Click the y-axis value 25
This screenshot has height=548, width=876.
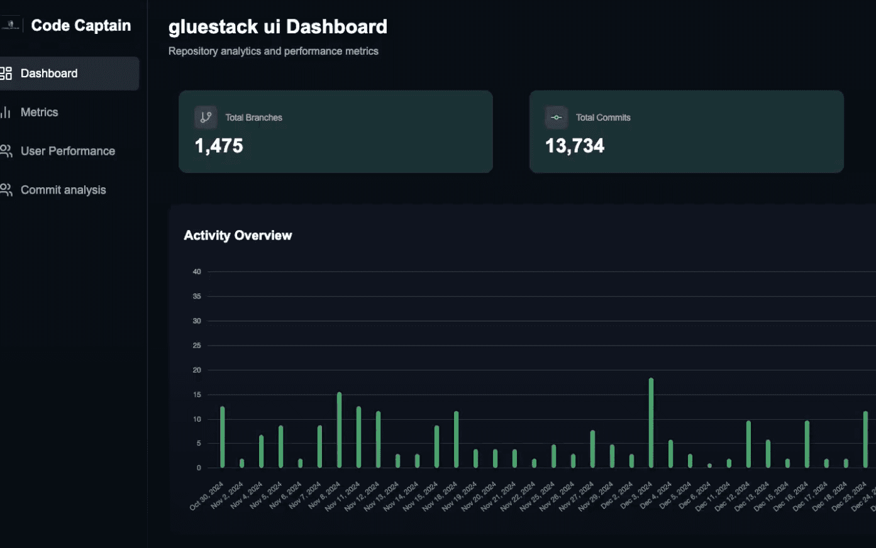pos(197,346)
